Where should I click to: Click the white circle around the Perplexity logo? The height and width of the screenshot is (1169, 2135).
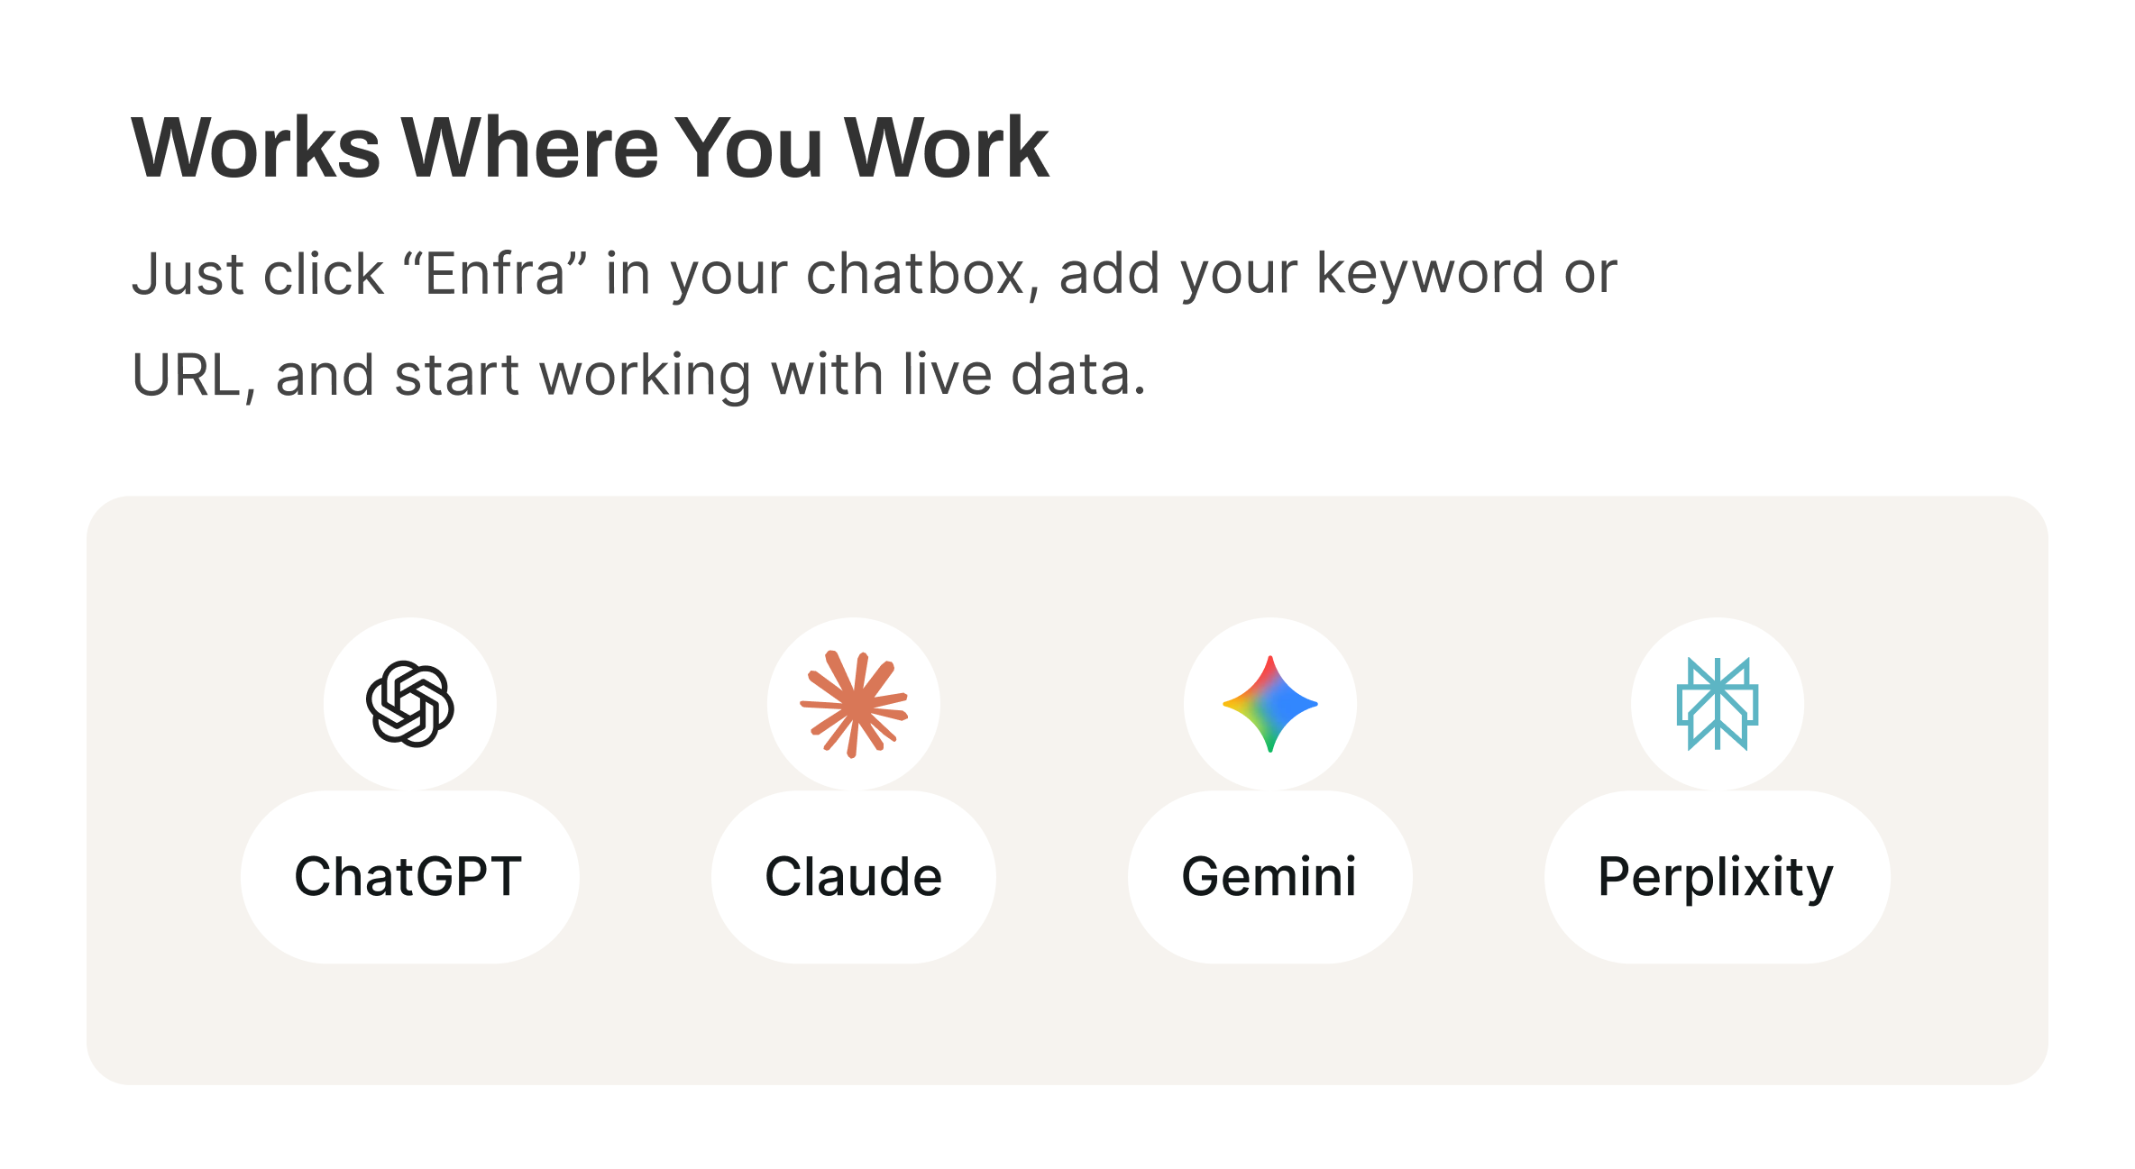(x=1718, y=704)
